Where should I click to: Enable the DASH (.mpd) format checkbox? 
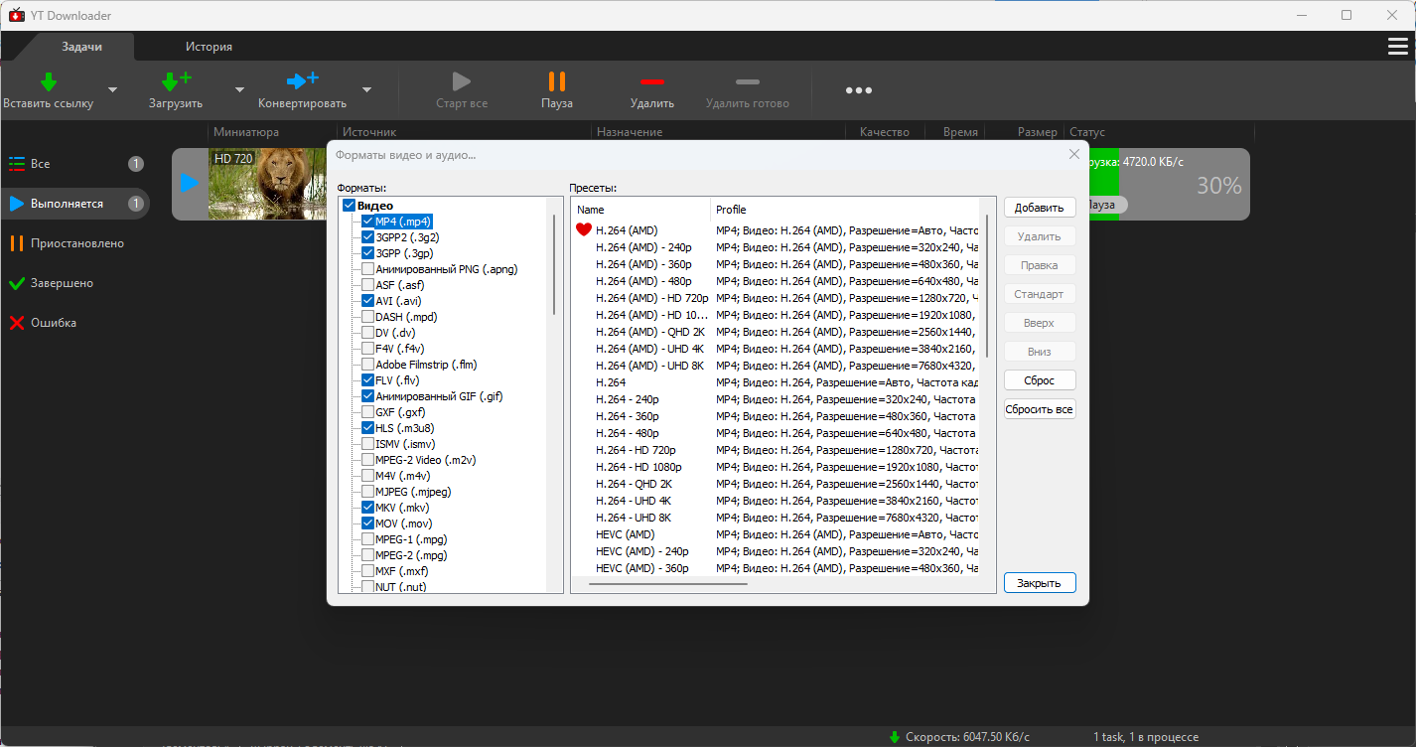pyautogui.click(x=368, y=317)
